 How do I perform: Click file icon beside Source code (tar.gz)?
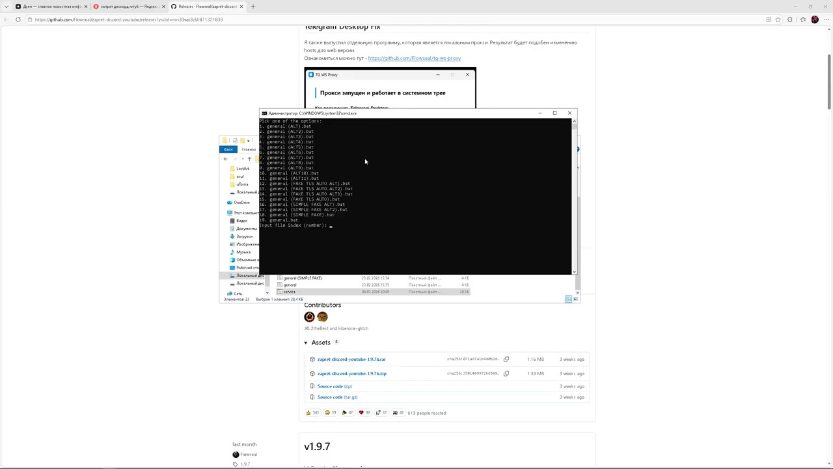(312, 397)
